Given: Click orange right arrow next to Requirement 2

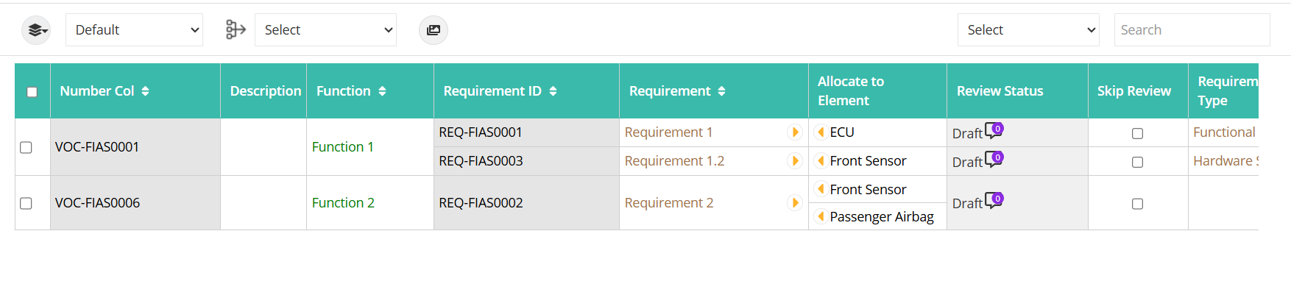Looking at the screenshot, I should 795,203.
